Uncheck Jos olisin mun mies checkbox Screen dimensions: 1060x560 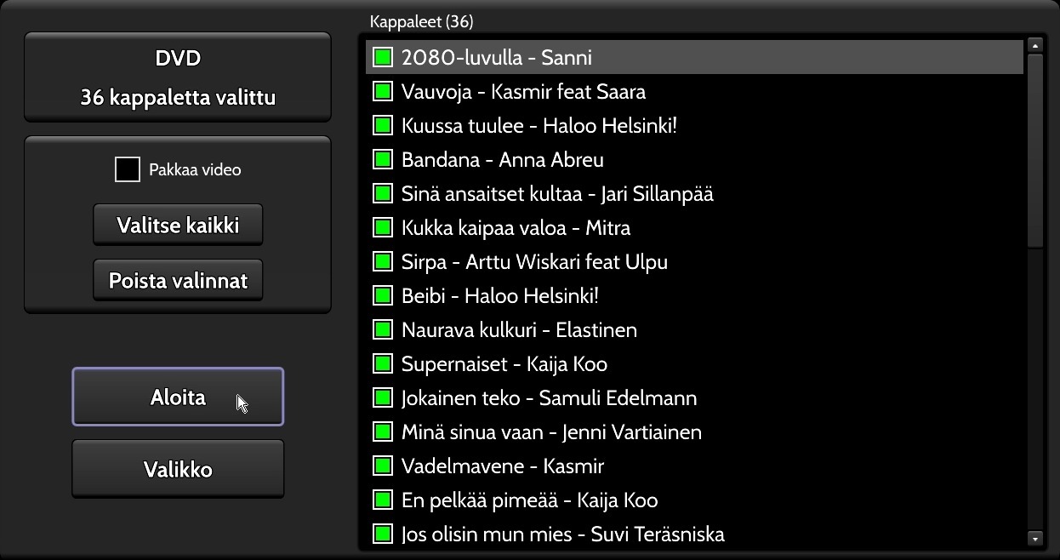pyautogui.click(x=383, y=534)
